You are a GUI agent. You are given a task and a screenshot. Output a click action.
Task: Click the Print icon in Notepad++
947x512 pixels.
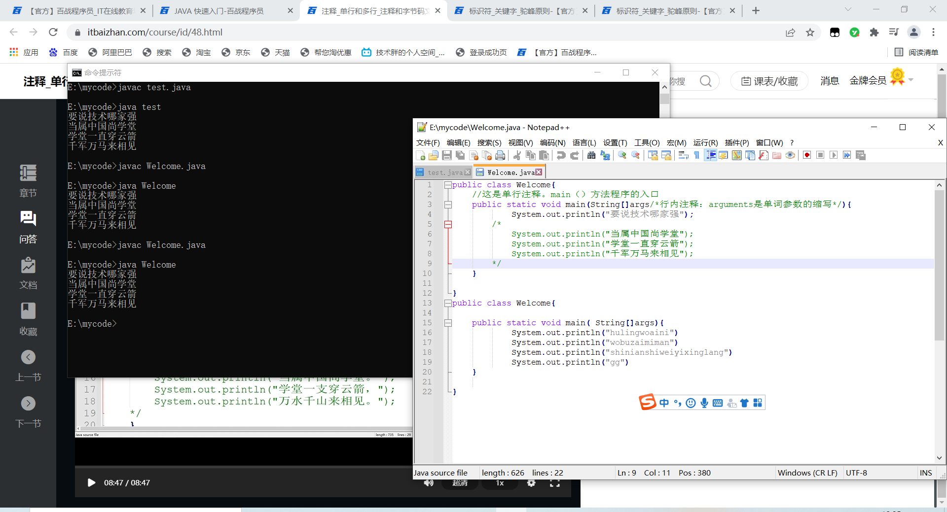(x=500, y=156)
